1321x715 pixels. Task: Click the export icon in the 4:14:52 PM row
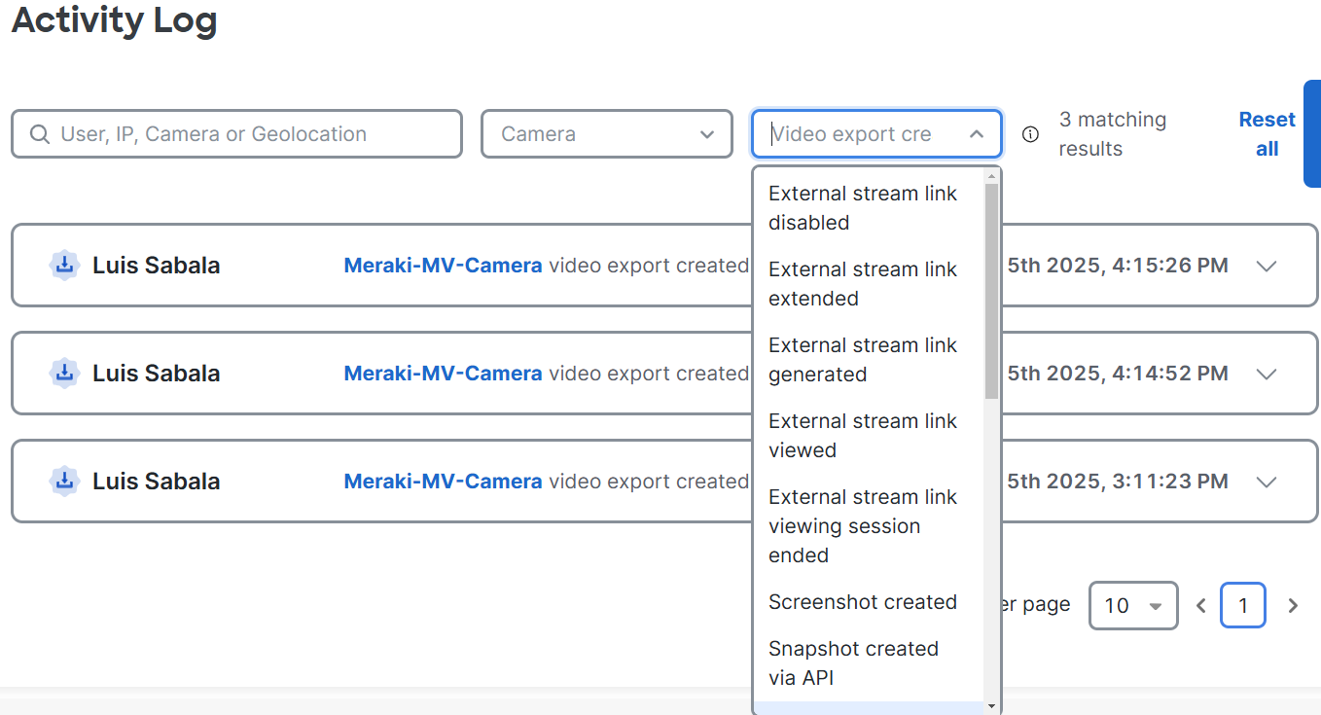(x=64, y=373)
